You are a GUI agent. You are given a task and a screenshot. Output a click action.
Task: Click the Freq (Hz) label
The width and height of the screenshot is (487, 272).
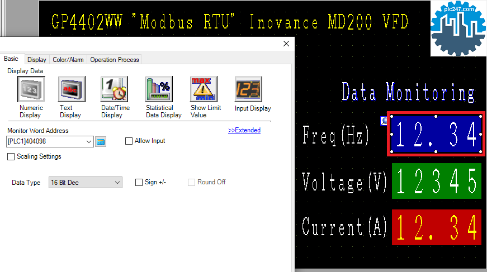click(x=335, y=135)
